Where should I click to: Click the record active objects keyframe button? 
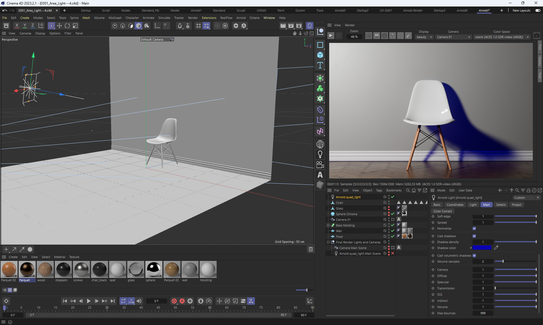pos(174,301)
